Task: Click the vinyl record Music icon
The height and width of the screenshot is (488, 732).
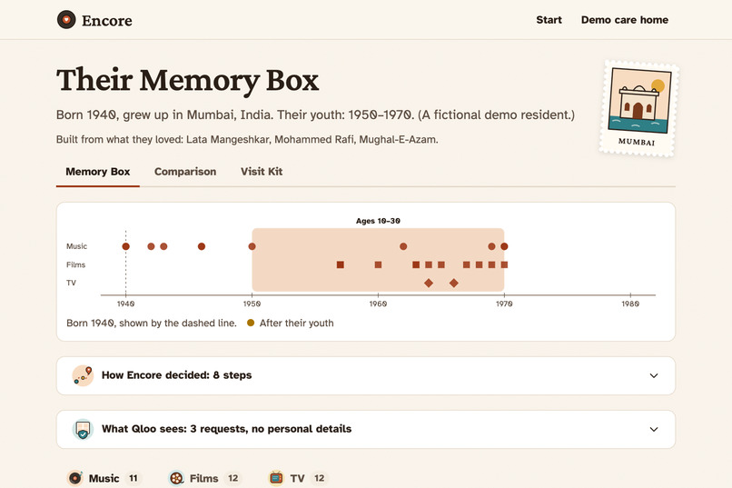Action: point(75,478)
